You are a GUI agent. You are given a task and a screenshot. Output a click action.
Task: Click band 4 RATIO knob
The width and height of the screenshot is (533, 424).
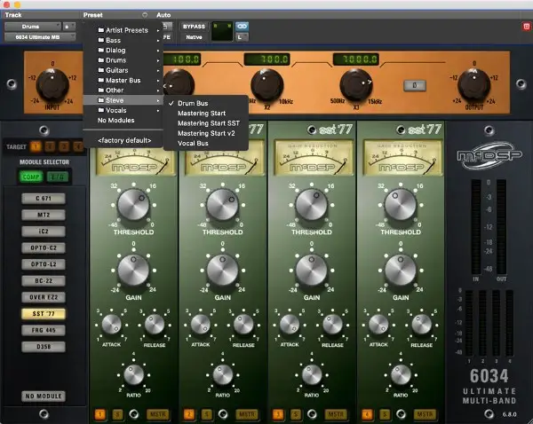tap(400, 374)
